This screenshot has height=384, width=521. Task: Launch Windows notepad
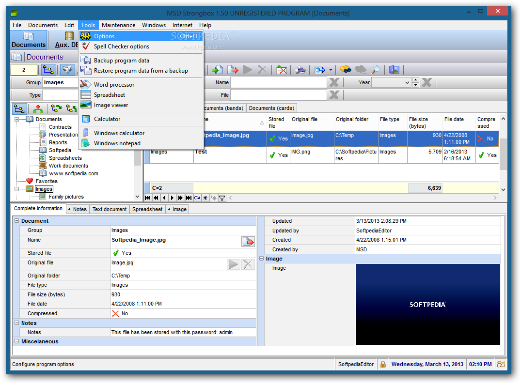[141, 143]
